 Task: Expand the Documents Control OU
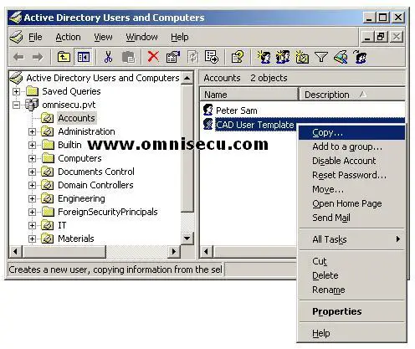(x=32, y=172)
